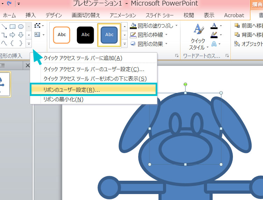Switch to the デザイン tab
Image resolution: width=263 pixels, height=200 pixels.
pos(54,15)
